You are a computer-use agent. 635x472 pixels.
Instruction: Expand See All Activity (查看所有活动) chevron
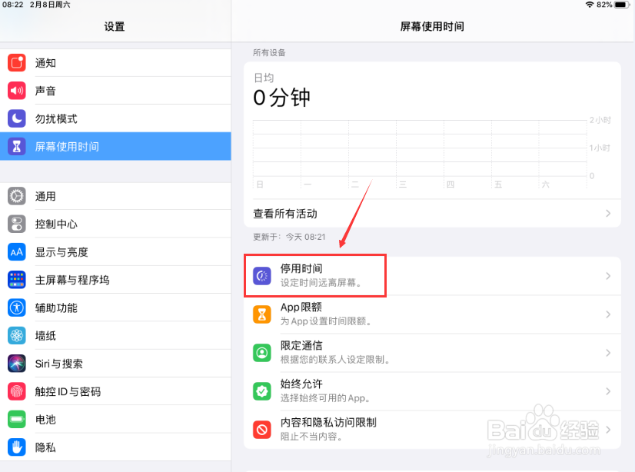click(x=608, y=214)
